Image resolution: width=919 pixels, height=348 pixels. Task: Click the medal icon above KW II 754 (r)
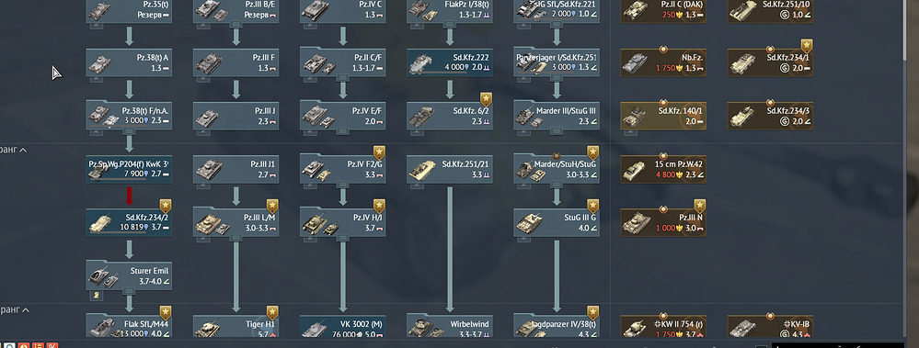click(x=663, y=316)
